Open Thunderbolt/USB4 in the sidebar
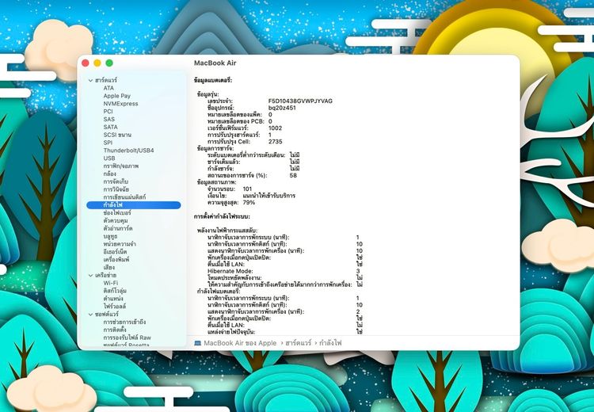 click(129, 151)
